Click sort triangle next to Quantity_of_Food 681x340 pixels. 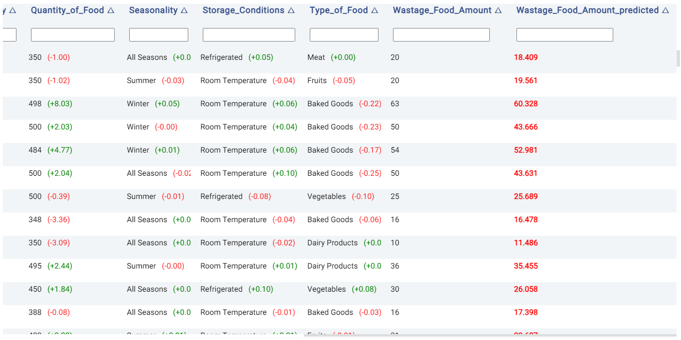111,10
